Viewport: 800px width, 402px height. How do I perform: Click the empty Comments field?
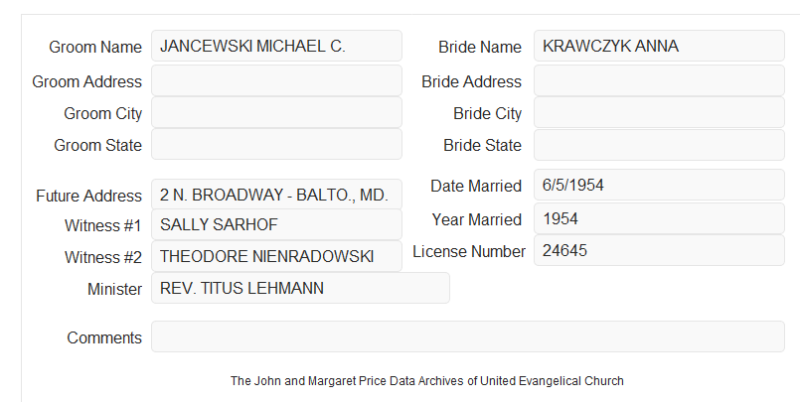tap(468, 336)
